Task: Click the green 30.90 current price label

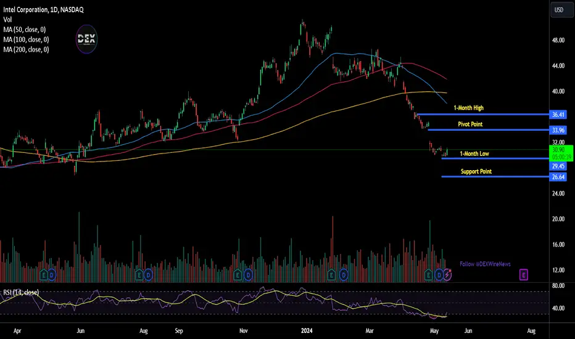Action: [x=561, y=153]
